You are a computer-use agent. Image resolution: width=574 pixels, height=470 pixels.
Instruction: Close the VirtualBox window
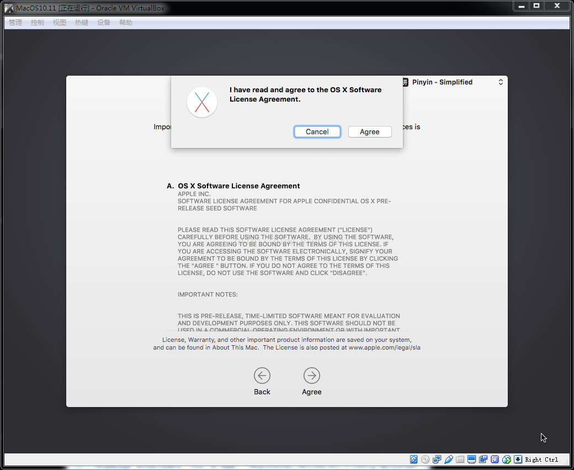[x=557, y=6]
